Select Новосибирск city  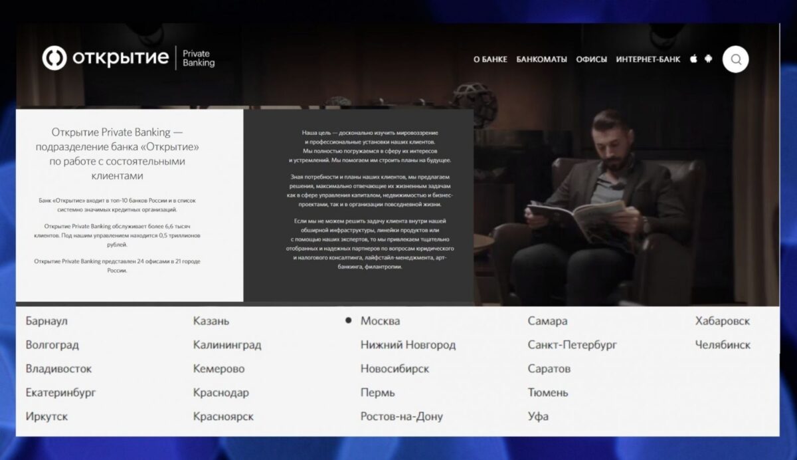[395, 369]
